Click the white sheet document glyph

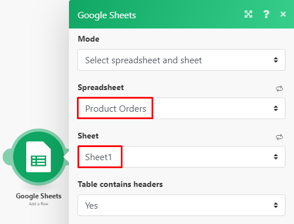(39, 157)
